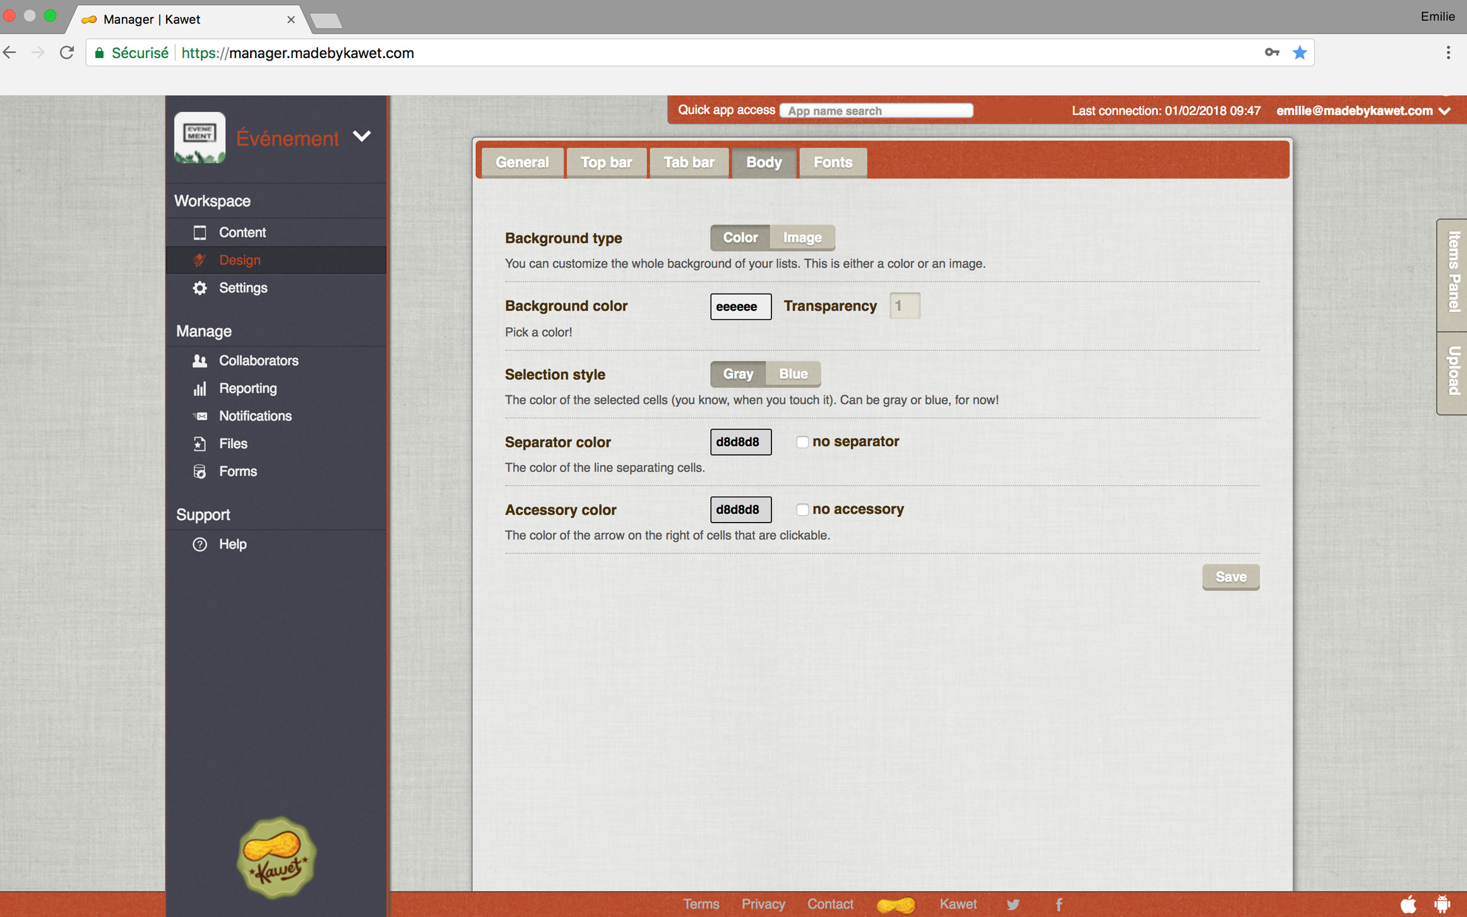Open the Top bar tab
Image resolution: width=1467 pixels, height=917 pixels.
pos(605,162)
